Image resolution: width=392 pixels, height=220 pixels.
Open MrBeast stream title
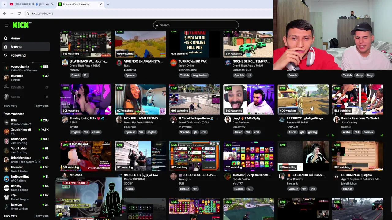pyautogui.click(x=76, y=175)
